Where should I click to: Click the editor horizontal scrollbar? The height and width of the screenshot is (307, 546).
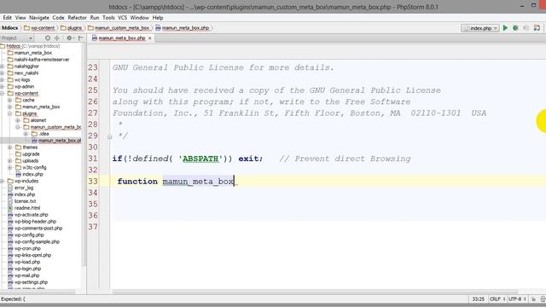coord(315,292)
